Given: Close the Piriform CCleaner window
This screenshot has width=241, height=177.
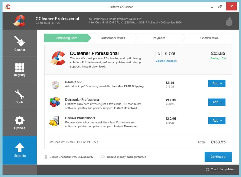Looking at the screenshot, I should [x=232, y=6].
